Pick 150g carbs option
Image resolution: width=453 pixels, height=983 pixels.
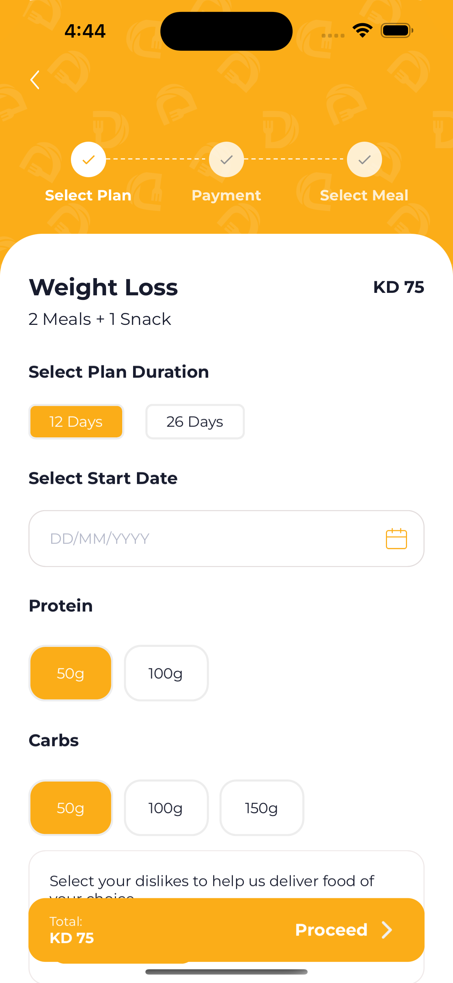262,808
